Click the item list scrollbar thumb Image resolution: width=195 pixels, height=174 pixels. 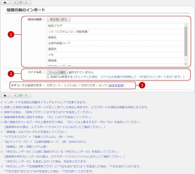(186, 42)
